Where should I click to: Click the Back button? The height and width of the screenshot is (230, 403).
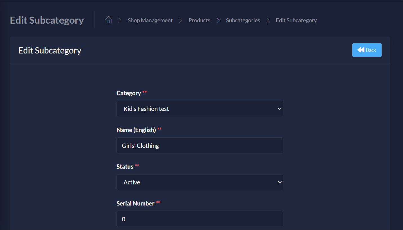click(367, 50)
